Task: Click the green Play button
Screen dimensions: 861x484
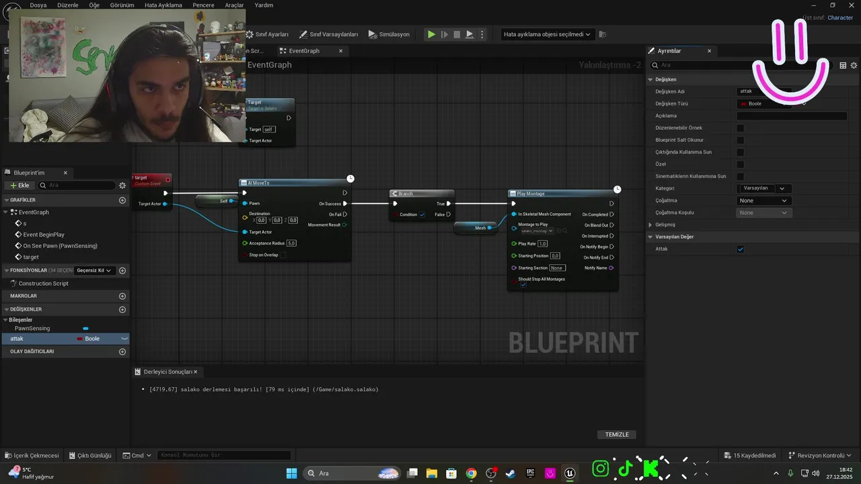Action: 431,34
